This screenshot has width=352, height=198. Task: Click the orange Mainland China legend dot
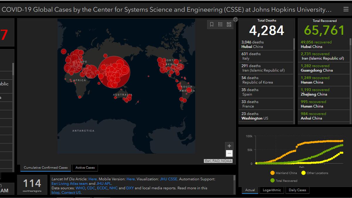(x=273, y=173)
